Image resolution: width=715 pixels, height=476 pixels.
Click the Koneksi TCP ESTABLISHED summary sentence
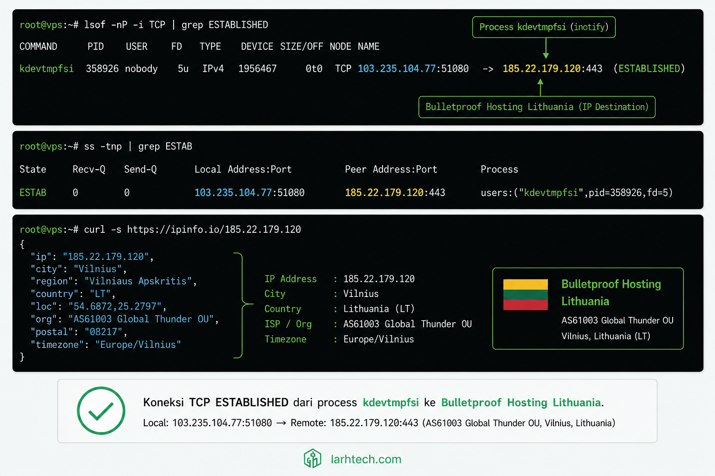tap(373, 403)
